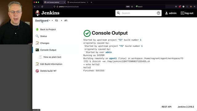Click the red extension icon in toolbar

pyautogui.click(x=180, y=6)
